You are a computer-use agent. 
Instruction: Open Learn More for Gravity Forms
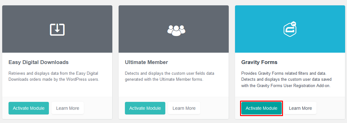[x=300, y=108]
